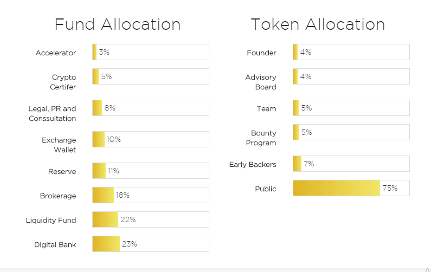Click the Liquidity Fund label text
This screenshot has width=431, height=272.
[51, 220]
